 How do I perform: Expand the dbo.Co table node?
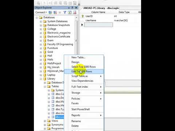(49, 94)
